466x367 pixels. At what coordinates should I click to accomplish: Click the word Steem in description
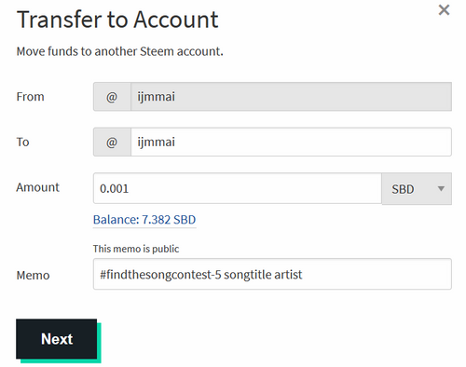click(x=157, y=51)
